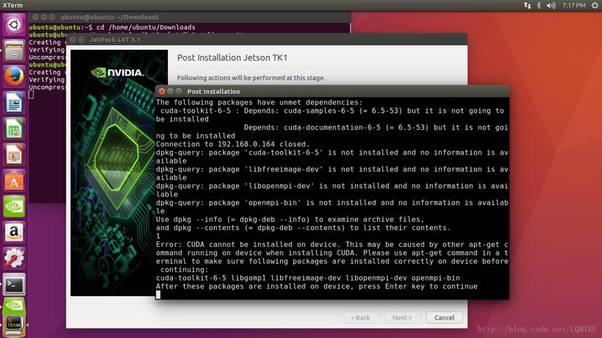The image size is (602, 338).
Task: Select the XTerm icon in dock
Action: [x=14, y=325]
